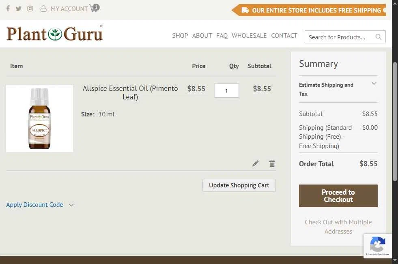The width and height of the screenshot is (398, 264).
Task: Expand Apply Discount Code section
Action: 40,205
